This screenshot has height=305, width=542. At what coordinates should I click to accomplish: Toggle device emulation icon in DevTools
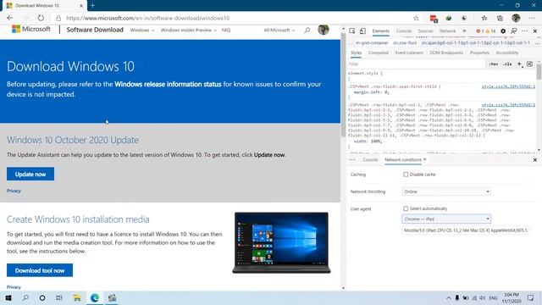(x=362, y=30)
